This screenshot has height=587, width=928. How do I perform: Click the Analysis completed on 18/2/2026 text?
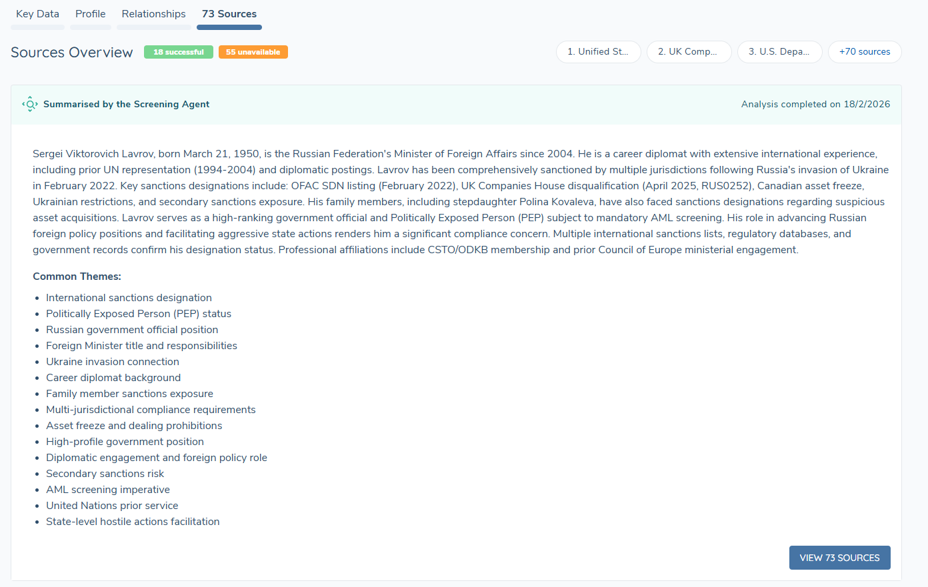tap(815, 104)
